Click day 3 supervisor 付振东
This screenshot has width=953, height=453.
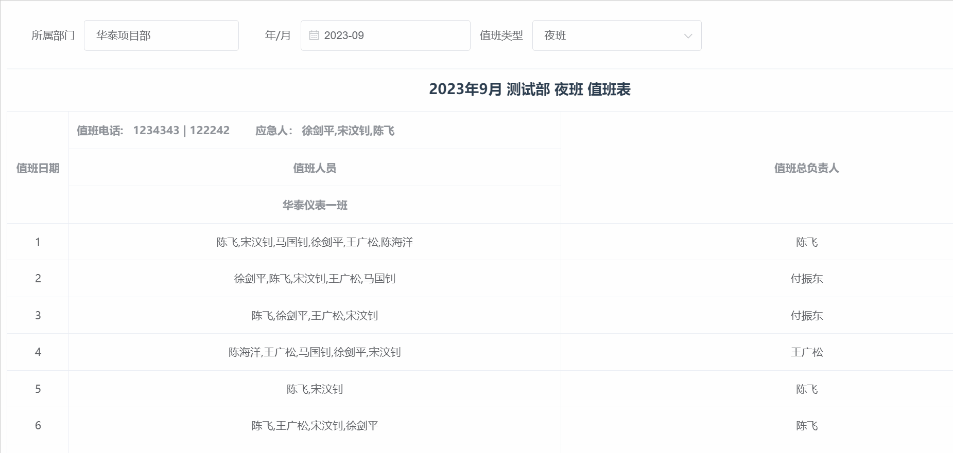click(x=807, y=316)
